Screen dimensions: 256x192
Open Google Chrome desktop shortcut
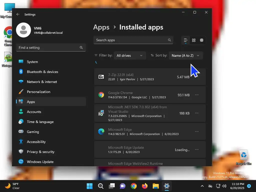click(8, 36)
